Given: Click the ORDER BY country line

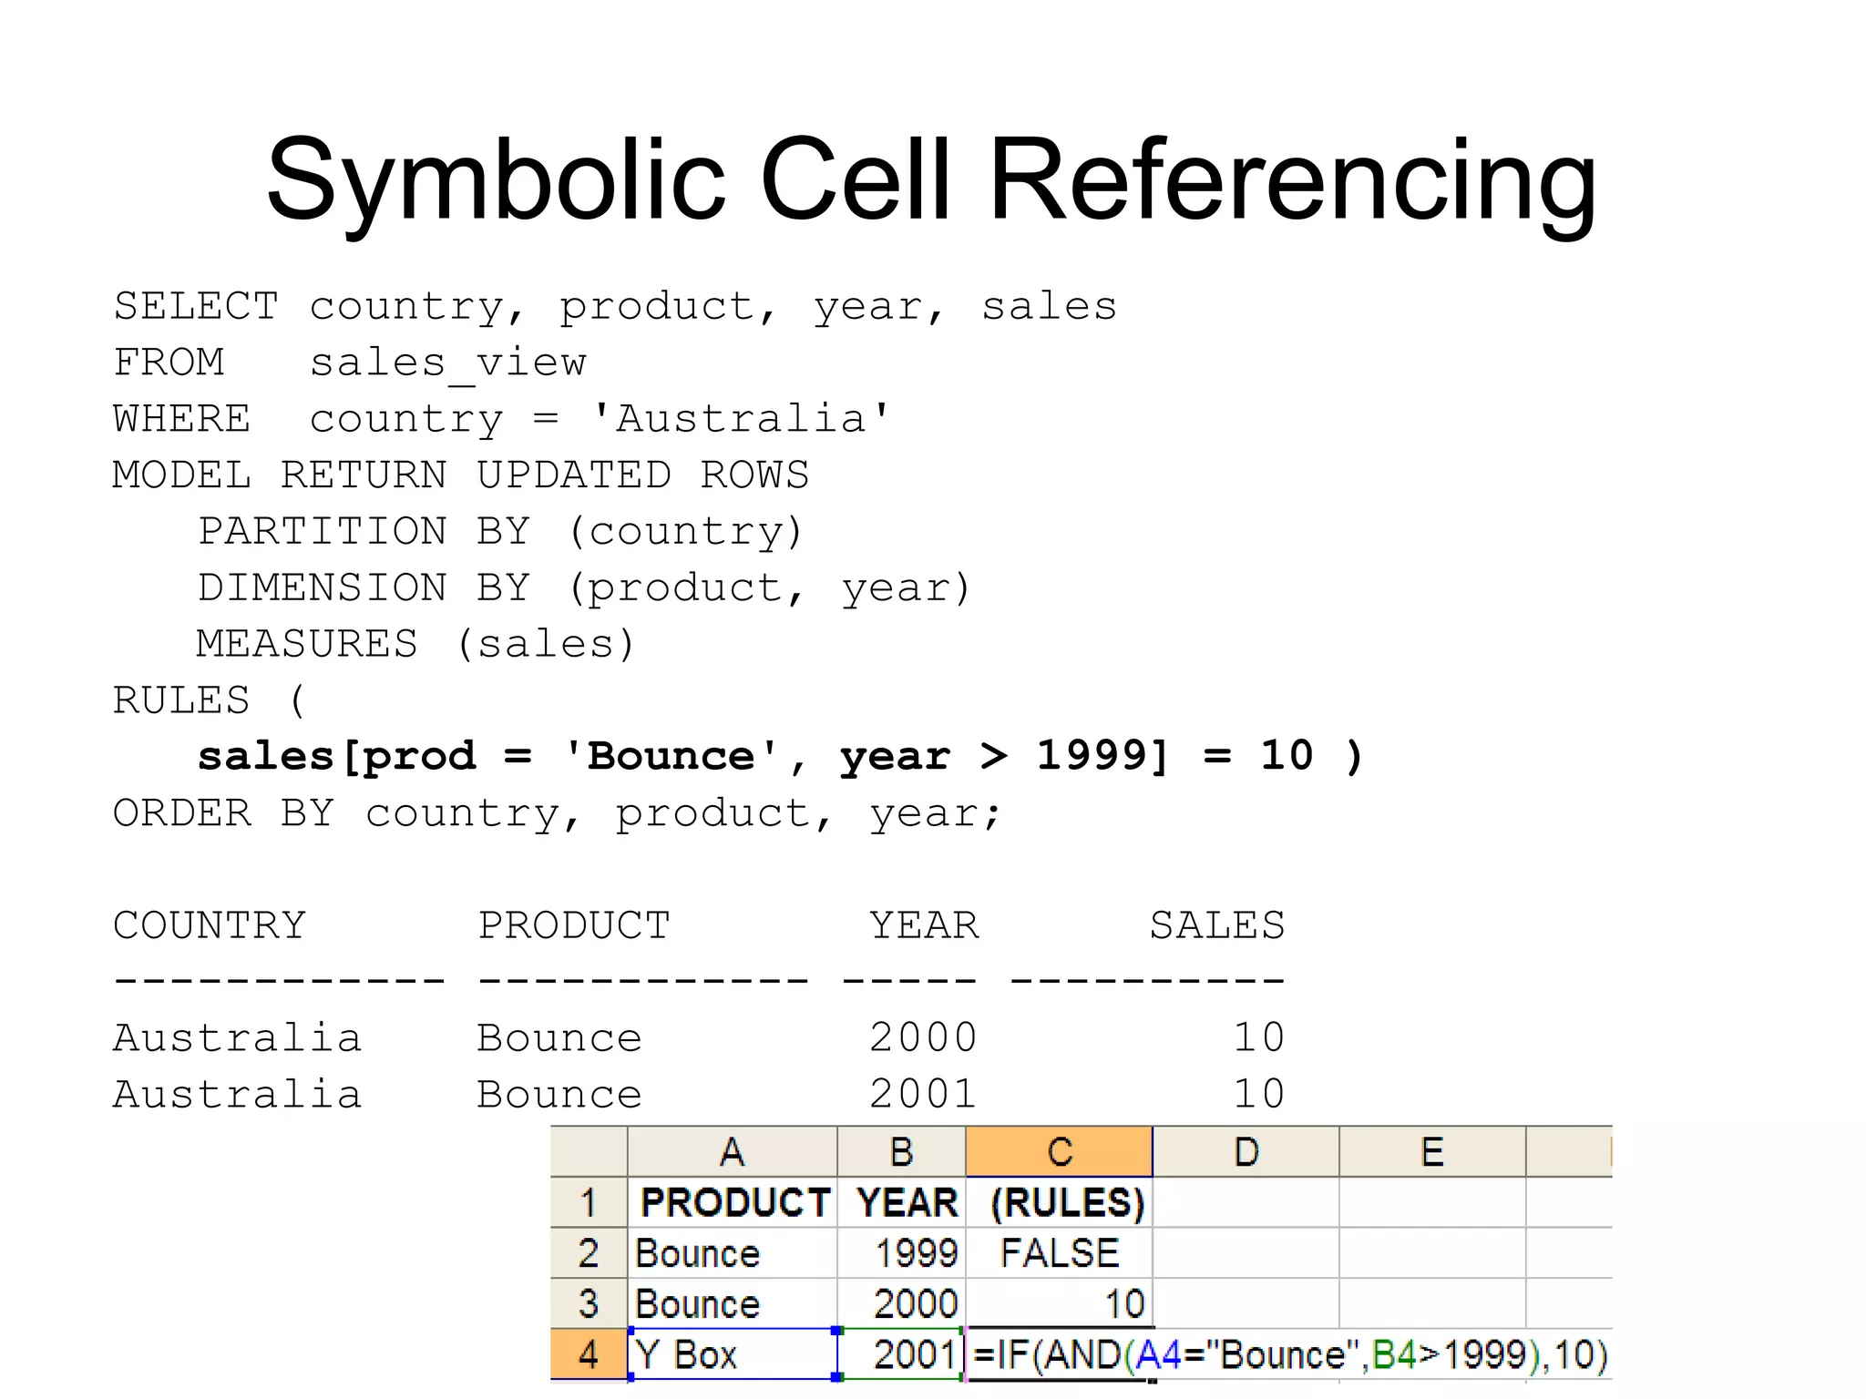Looking at the screenshot, I should pos(558,813).
